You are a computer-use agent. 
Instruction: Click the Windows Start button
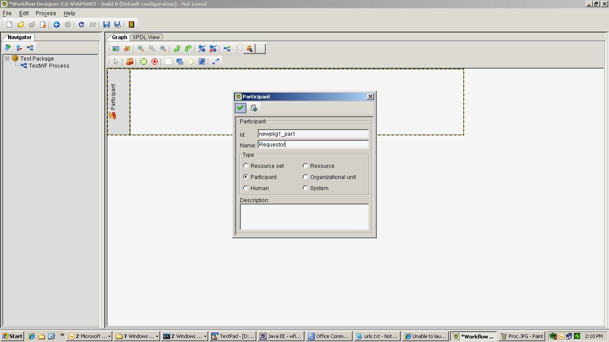coord(12,336)
